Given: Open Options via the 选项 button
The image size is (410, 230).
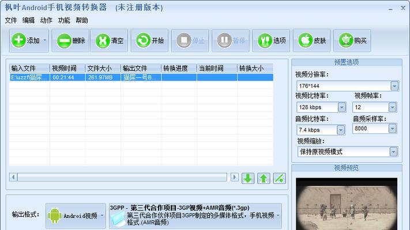Looking at the screenshot, I should [271, 41].
